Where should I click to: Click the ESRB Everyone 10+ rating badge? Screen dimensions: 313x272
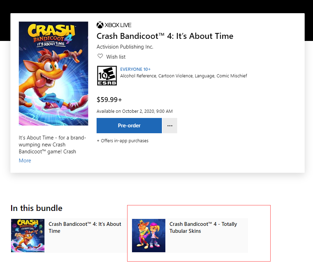[107, 76]
